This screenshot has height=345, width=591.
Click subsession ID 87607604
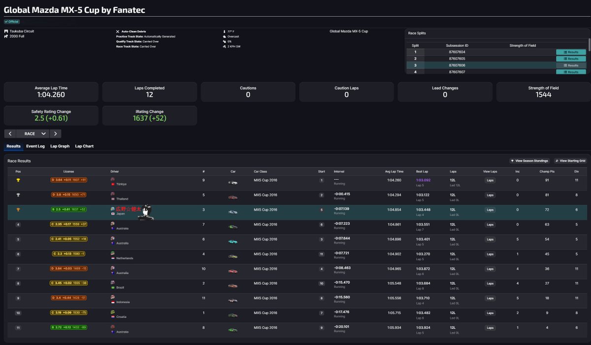(457, 52)
